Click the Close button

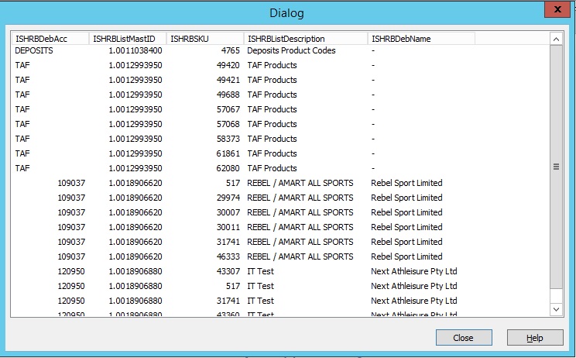coord(464,338)
